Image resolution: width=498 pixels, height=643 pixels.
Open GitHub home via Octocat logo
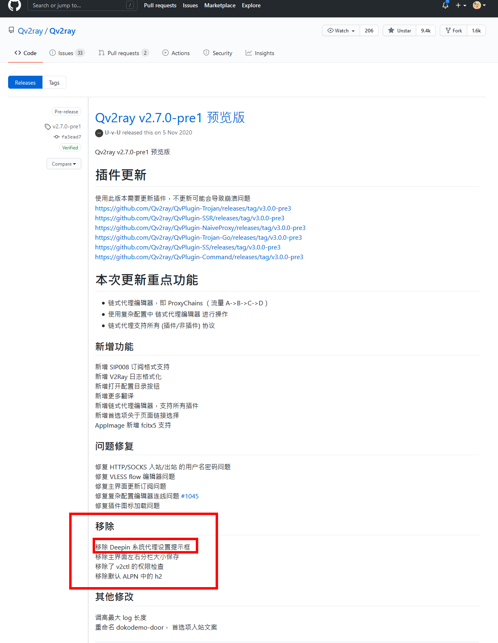coord(15,5)
